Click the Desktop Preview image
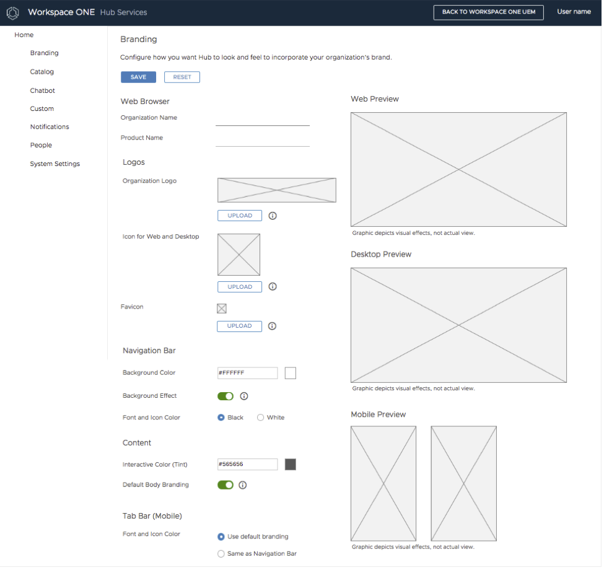The image size is (604, 570). point(459,326)
